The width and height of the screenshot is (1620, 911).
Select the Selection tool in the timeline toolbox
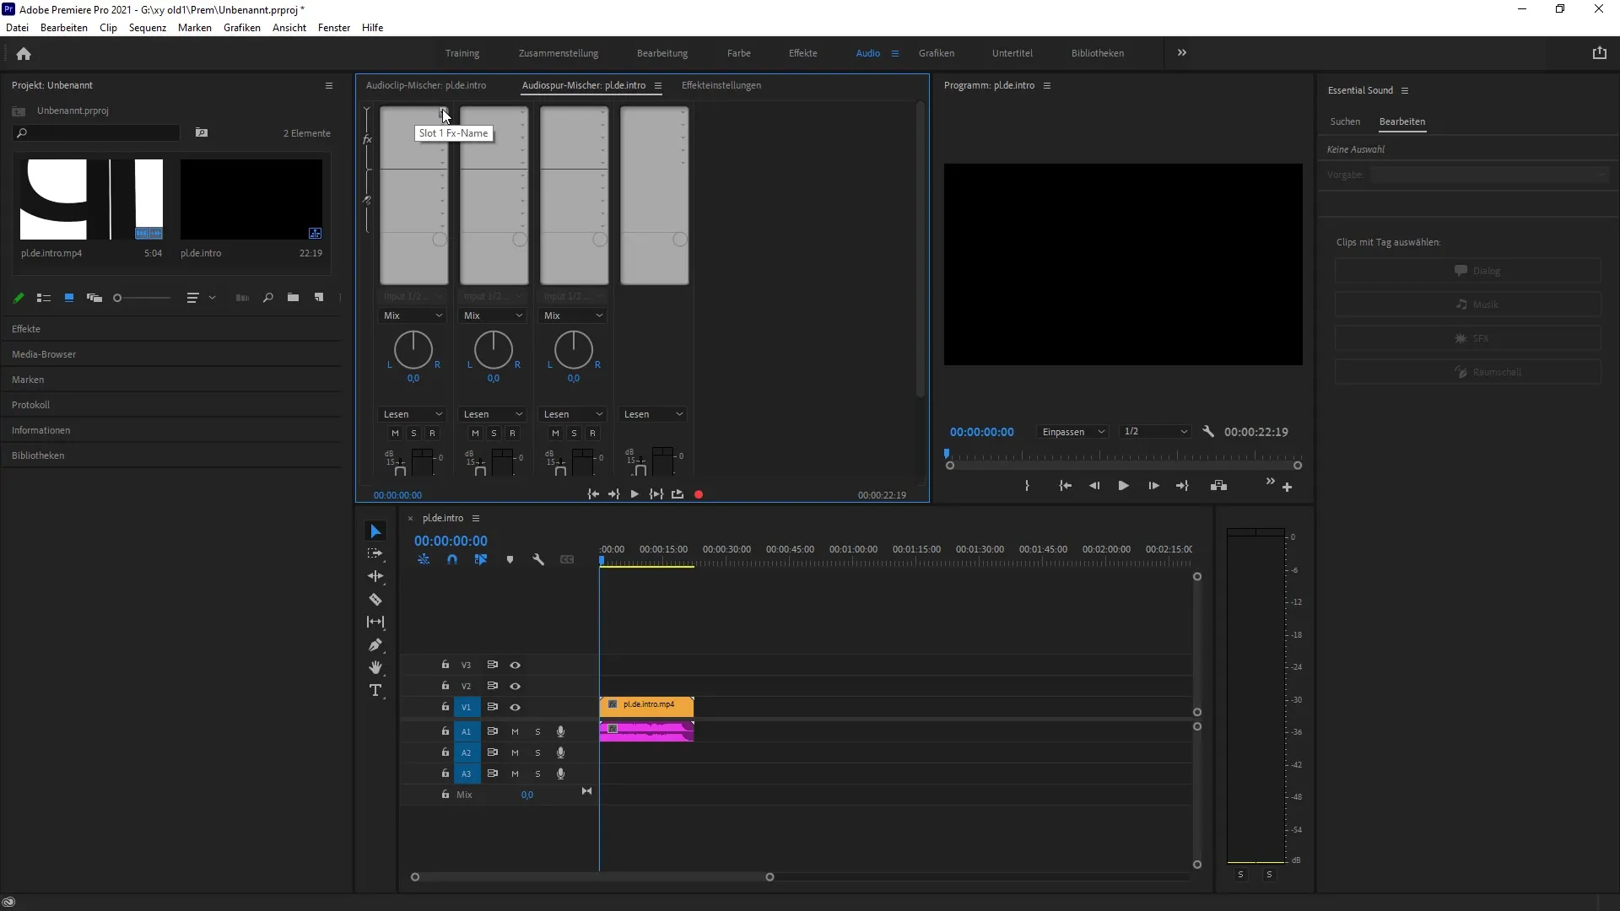coord(375,531)
